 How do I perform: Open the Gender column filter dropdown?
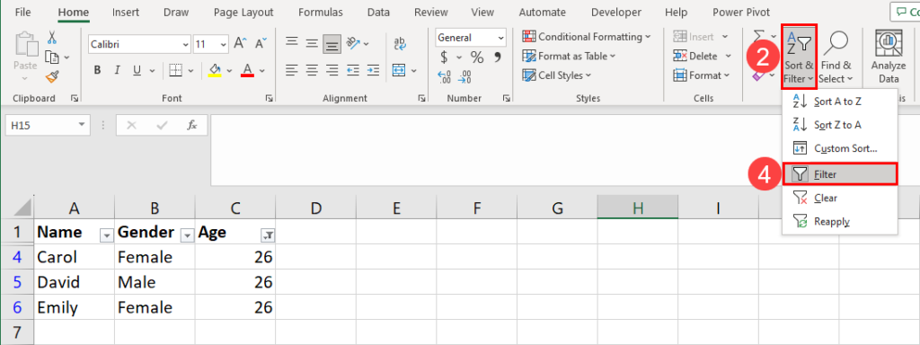[187, 235]
